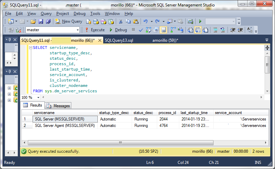Viewport: 275px width, 169px height.
Task: Click the New Project icon
Action: pyautogui.click(x=11, y=21)
